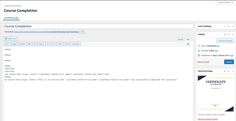This screenshot has height=121, width=236.
Task: Insert code tag
Action: (59, 44)
